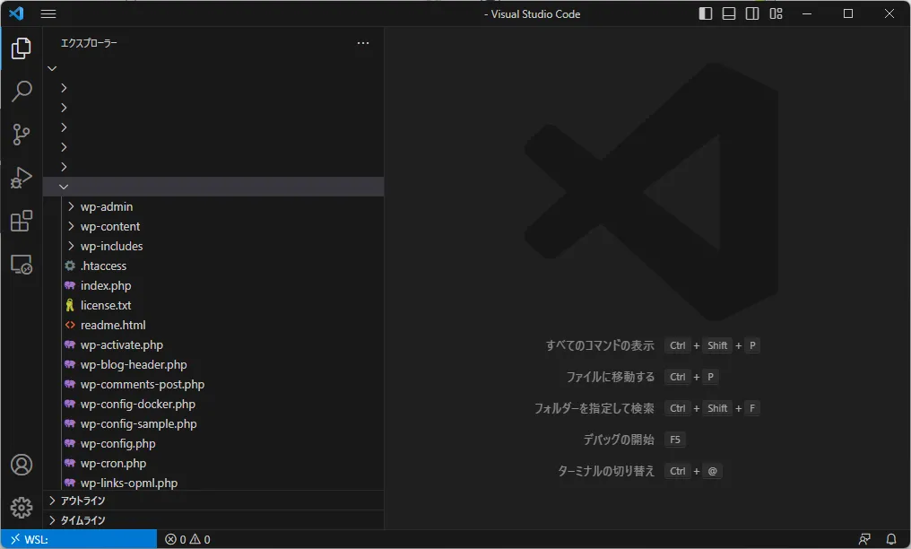Toggle the bottom panel visibility
The image size is (911, 549).
click(x=729, y=13)
